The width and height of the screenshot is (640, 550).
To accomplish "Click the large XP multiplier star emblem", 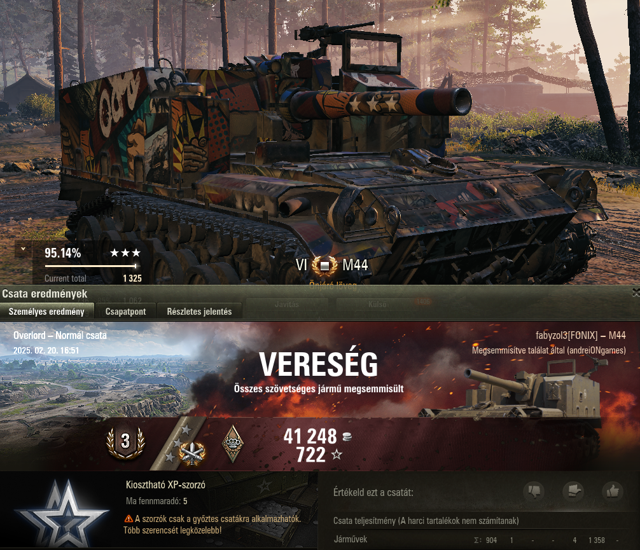I will (62, 514).
